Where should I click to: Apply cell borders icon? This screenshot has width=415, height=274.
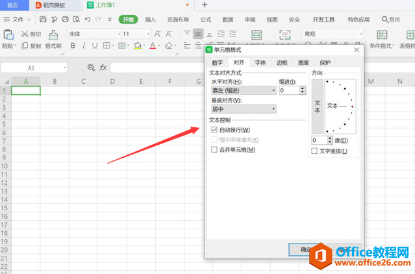pos(107,45)
